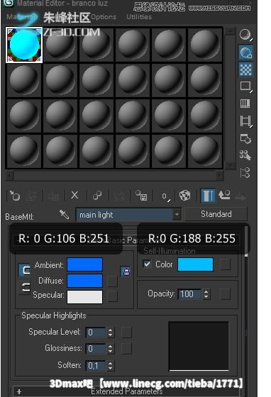Click the Glossiness value field

point(96,349)
